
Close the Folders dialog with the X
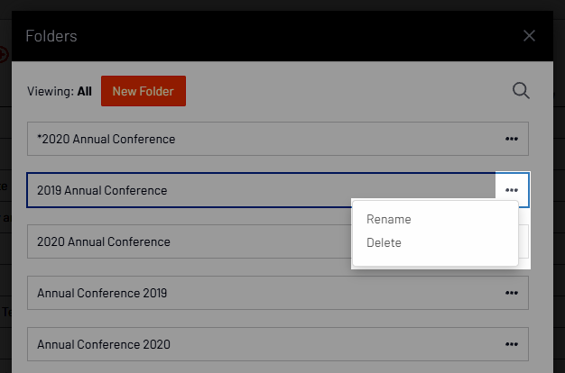529,36
